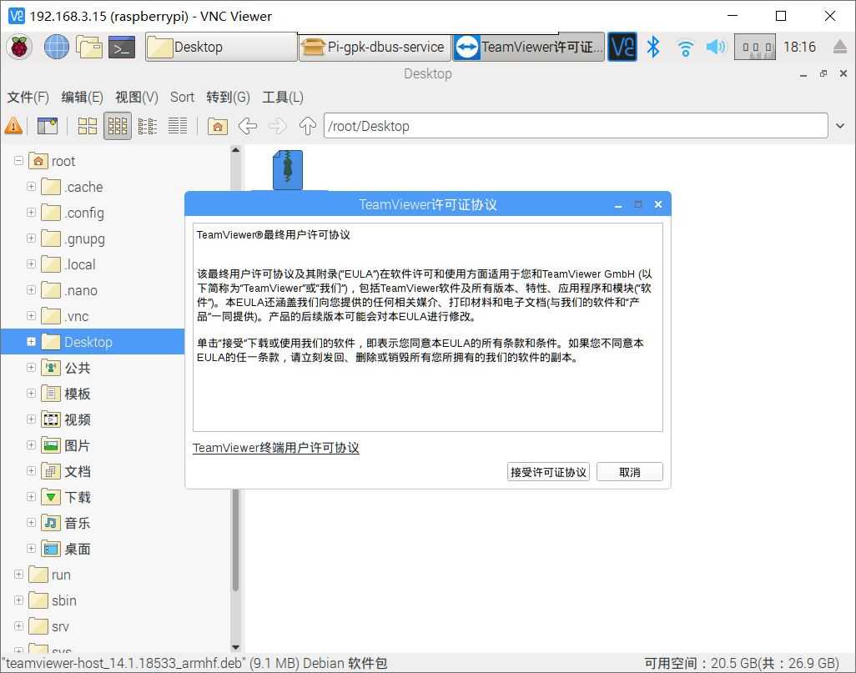This screenshot has height=673, width=856.
Task: Open the 转到(G) menu
Action: [x=228, y=98]
